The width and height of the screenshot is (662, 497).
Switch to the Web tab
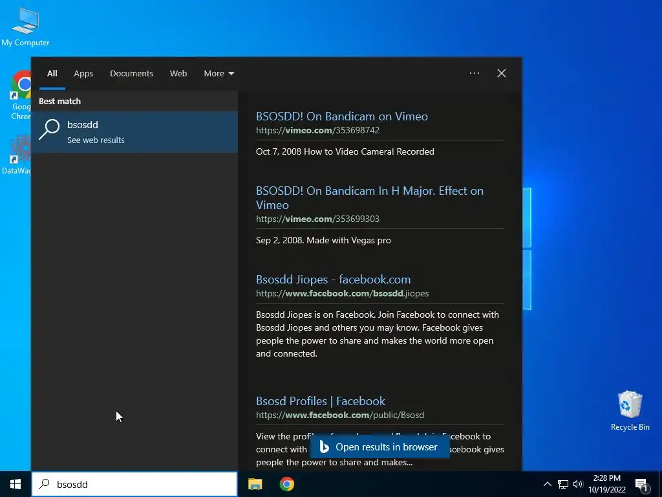[178, 74]
